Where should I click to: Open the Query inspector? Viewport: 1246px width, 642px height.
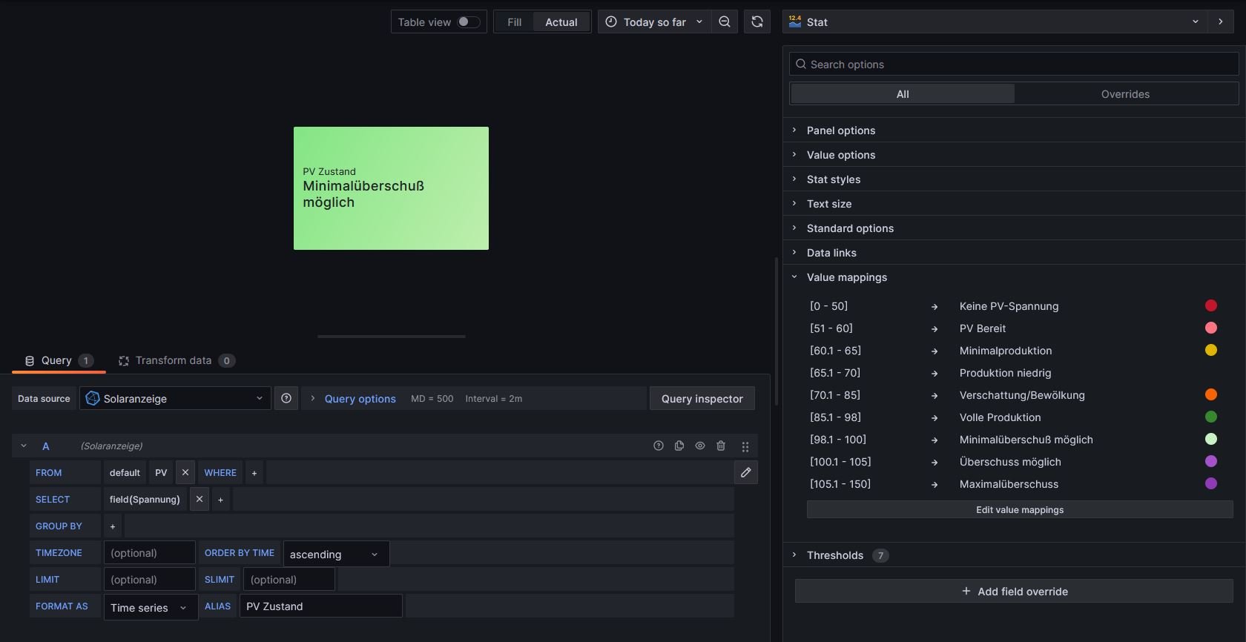(702, 398)
